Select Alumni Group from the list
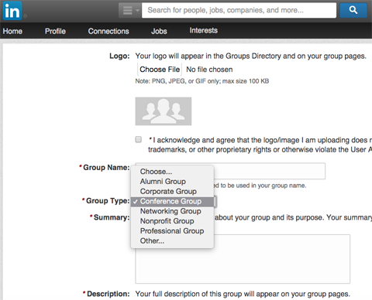 pyautogui.click(x=172, y=182)
